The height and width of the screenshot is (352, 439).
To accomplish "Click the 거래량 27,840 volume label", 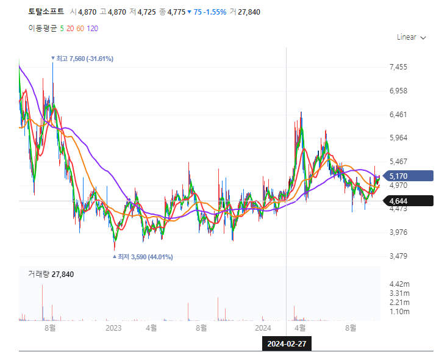I will [x=51, y=275].
